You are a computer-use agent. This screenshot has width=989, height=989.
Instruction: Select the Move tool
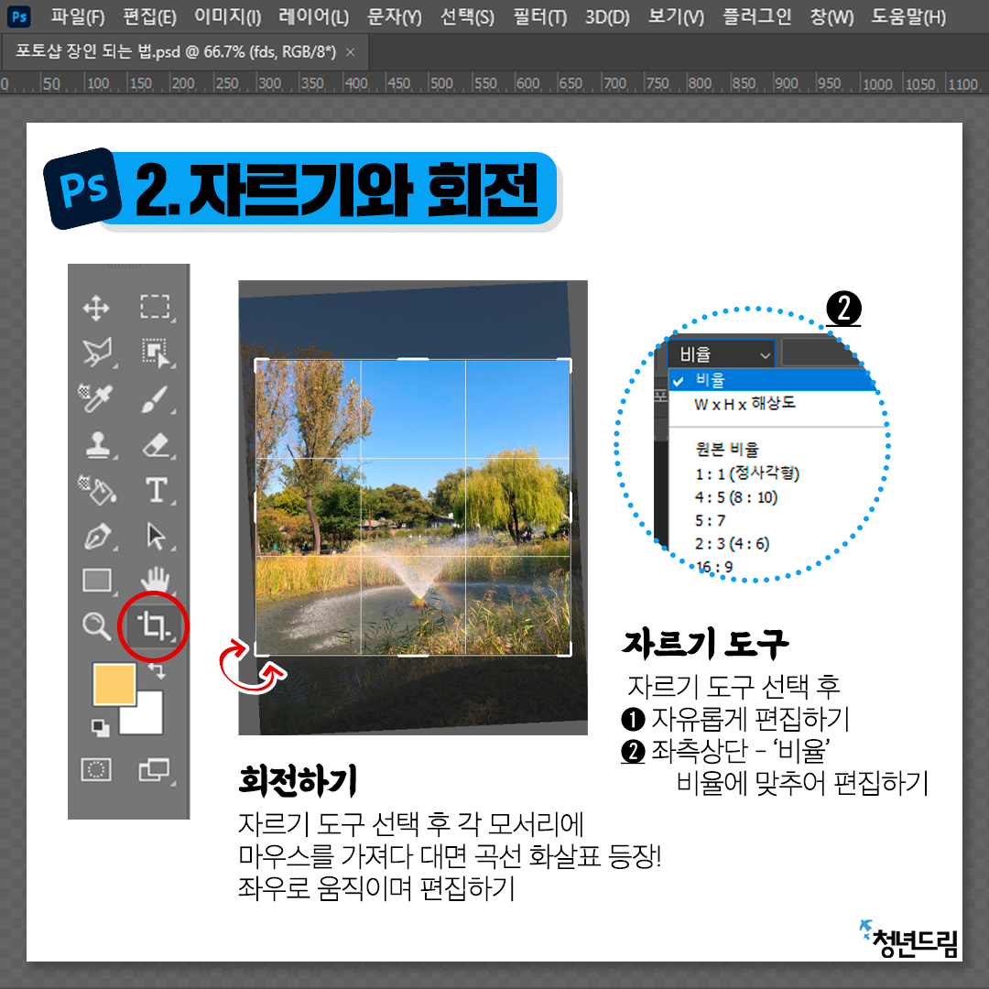[96, 308]
